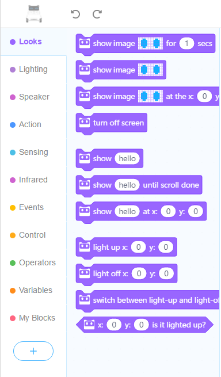Screen dimensions: 221x377
Task: Click the seconds value field showing 1
Action: [186, 44]
